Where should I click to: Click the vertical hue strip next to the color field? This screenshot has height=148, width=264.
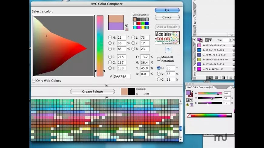(x=100, y=46)
